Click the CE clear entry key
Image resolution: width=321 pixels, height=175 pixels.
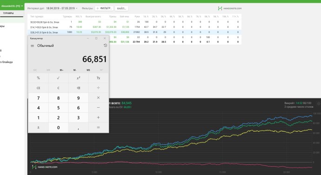click(x=38, y=88)
